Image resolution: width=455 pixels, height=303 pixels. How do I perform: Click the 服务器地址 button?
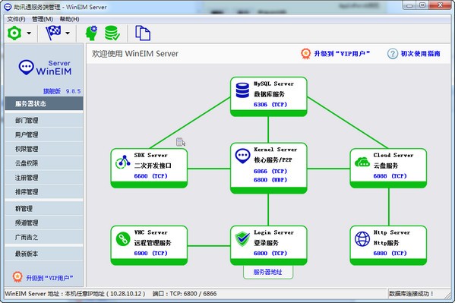coord(268,272)
